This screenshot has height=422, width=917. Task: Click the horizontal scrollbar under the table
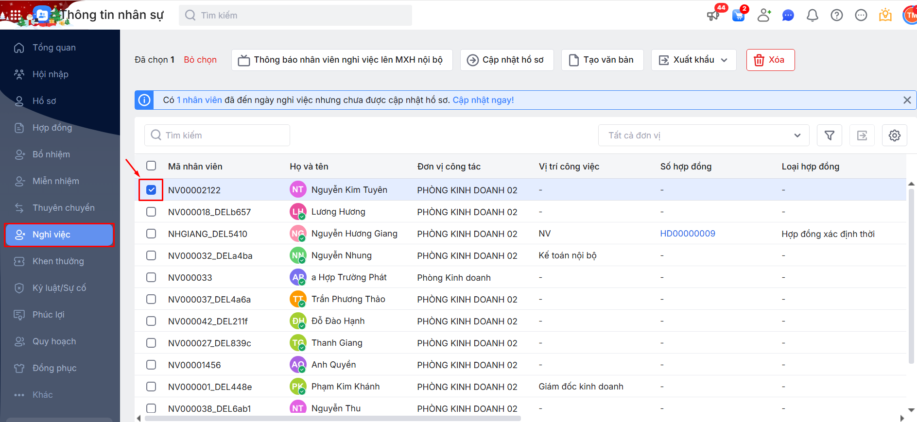tap(332, 418)
